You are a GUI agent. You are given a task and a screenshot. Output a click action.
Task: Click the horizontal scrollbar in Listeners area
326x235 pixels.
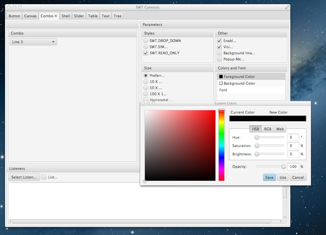pos(142,221)
